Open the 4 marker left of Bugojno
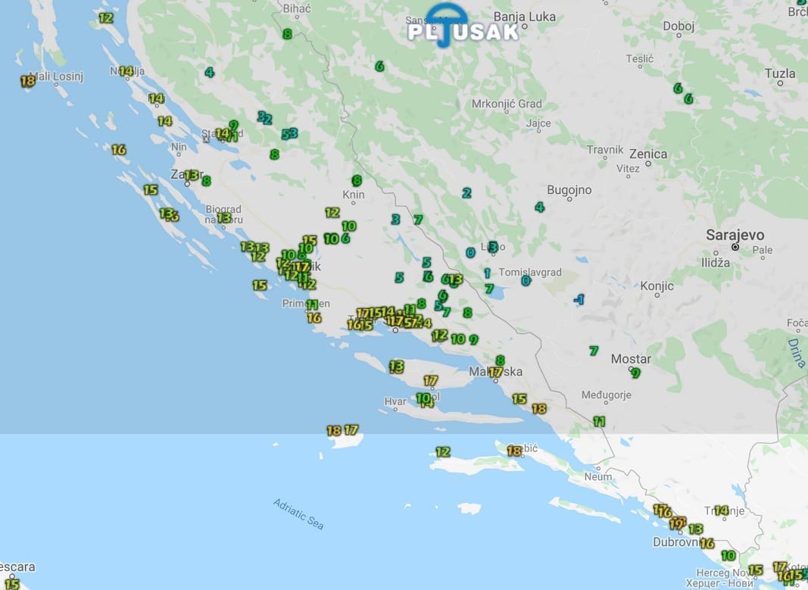Screen dimensions: 808x590 (x=539, y=207)
